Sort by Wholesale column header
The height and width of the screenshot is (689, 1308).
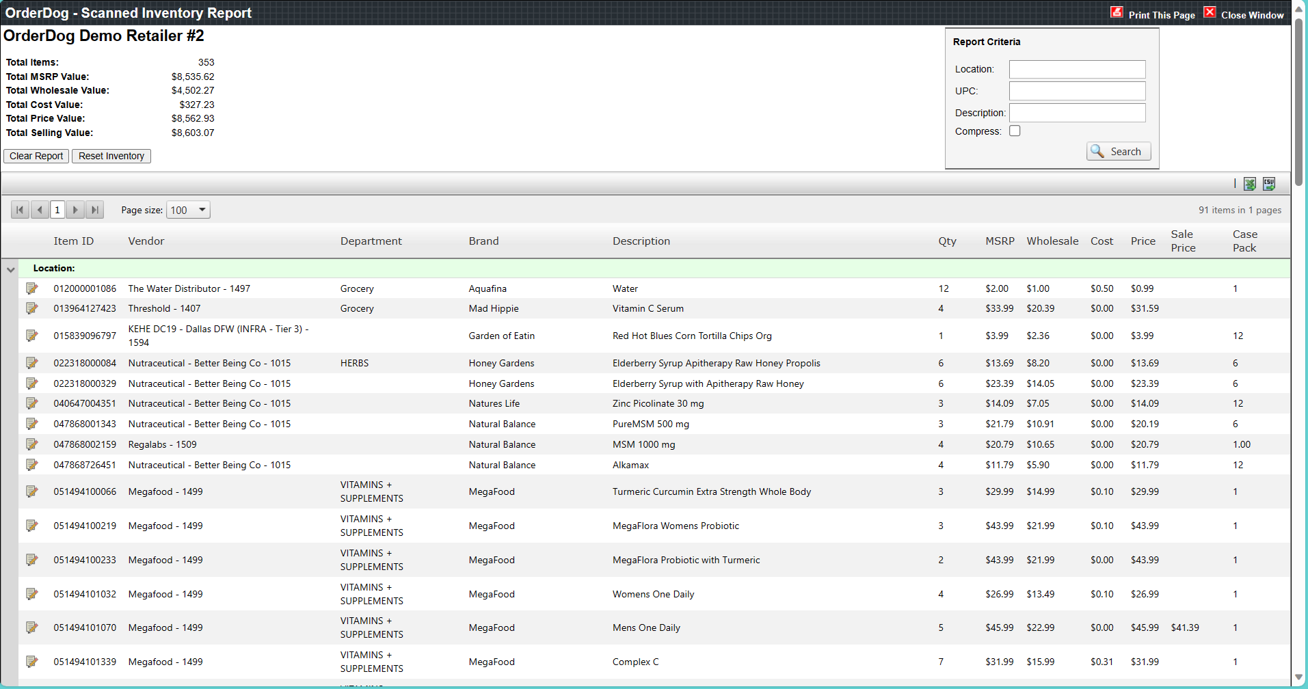(1052, 241)
